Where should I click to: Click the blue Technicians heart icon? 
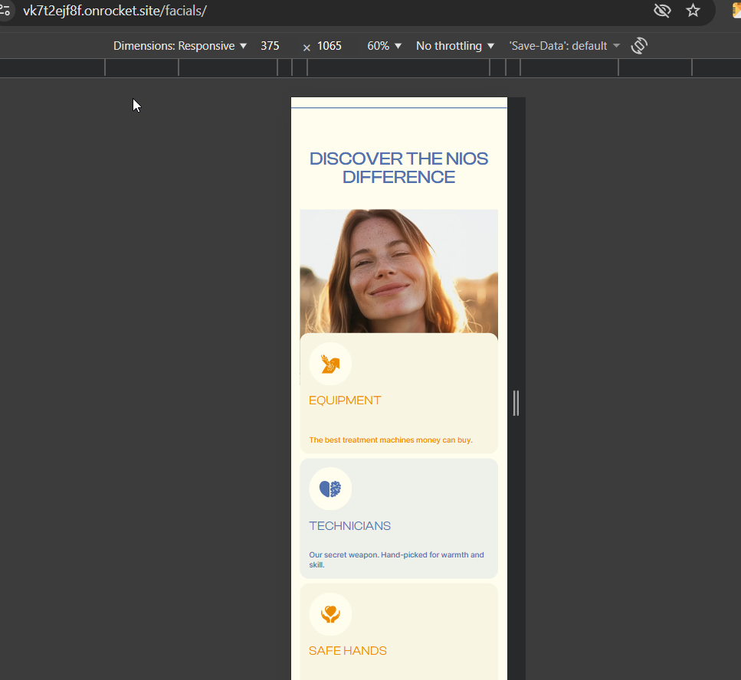(x=330, y=489)
